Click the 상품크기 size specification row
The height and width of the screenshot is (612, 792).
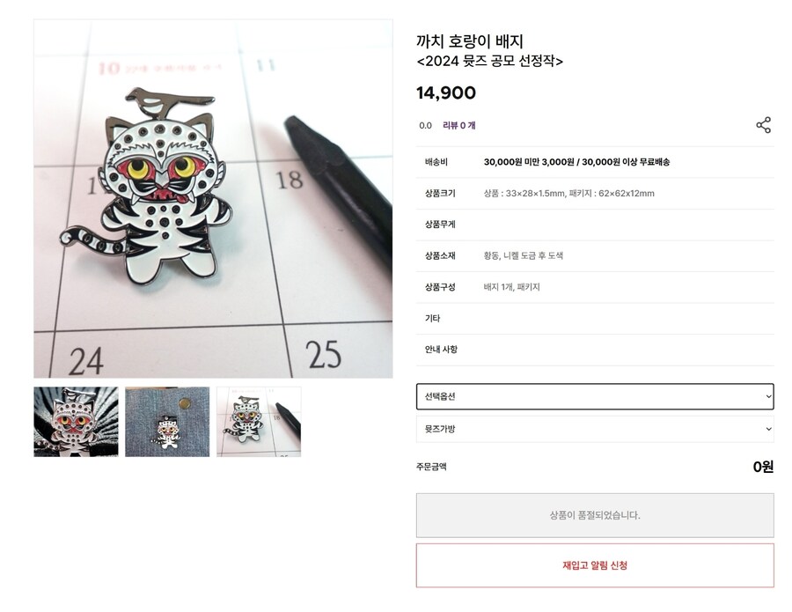coord(594,194)
